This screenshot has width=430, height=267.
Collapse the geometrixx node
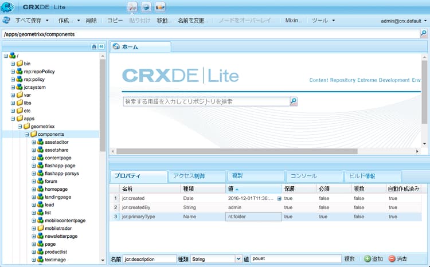tap(19, 127)
